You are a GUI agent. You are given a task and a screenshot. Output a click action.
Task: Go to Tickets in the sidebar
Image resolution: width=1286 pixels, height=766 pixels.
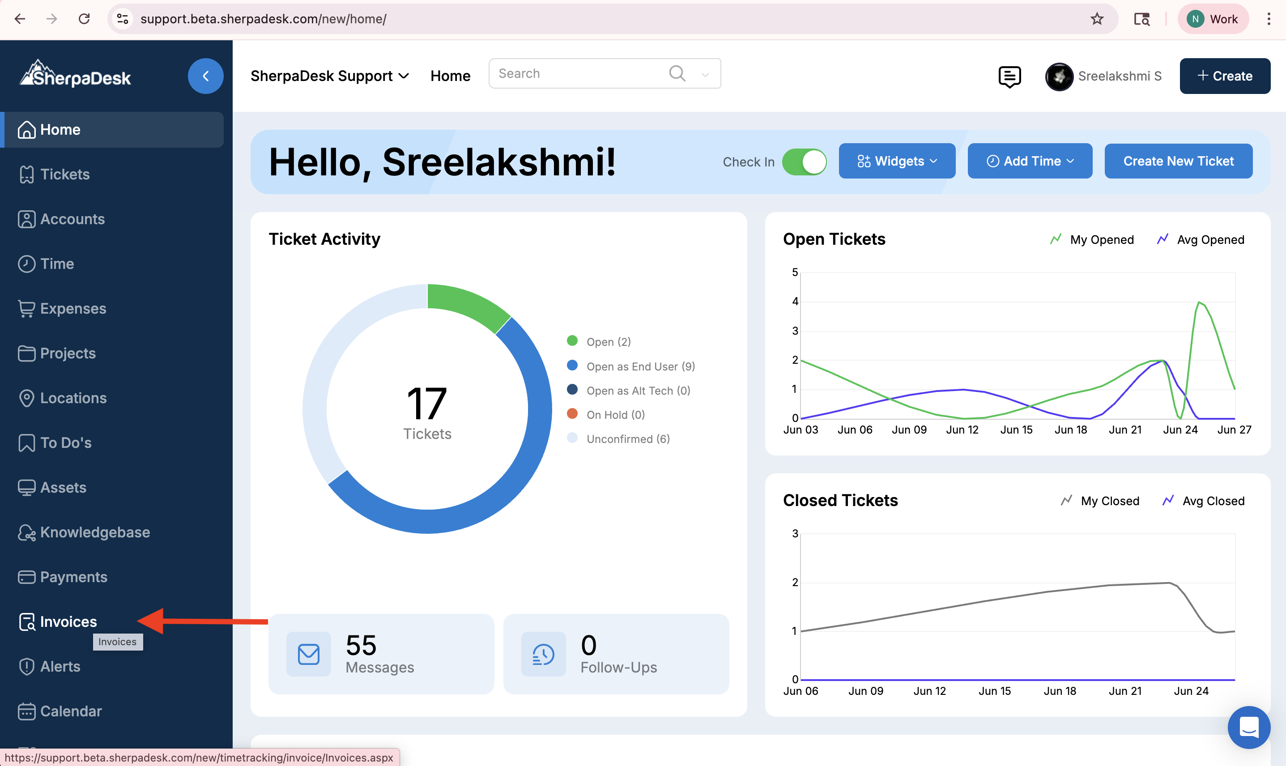click(x=64, y=174)
